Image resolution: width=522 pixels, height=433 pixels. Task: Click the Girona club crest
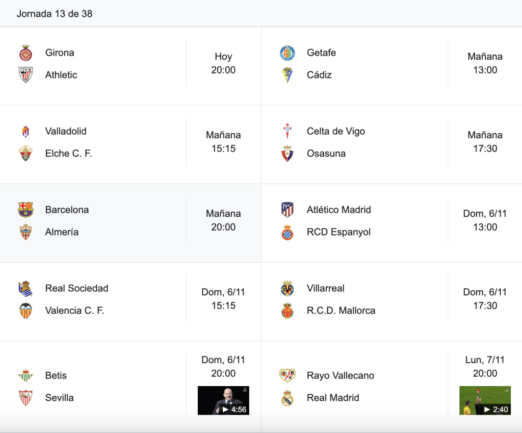click(x=25, y=53)
